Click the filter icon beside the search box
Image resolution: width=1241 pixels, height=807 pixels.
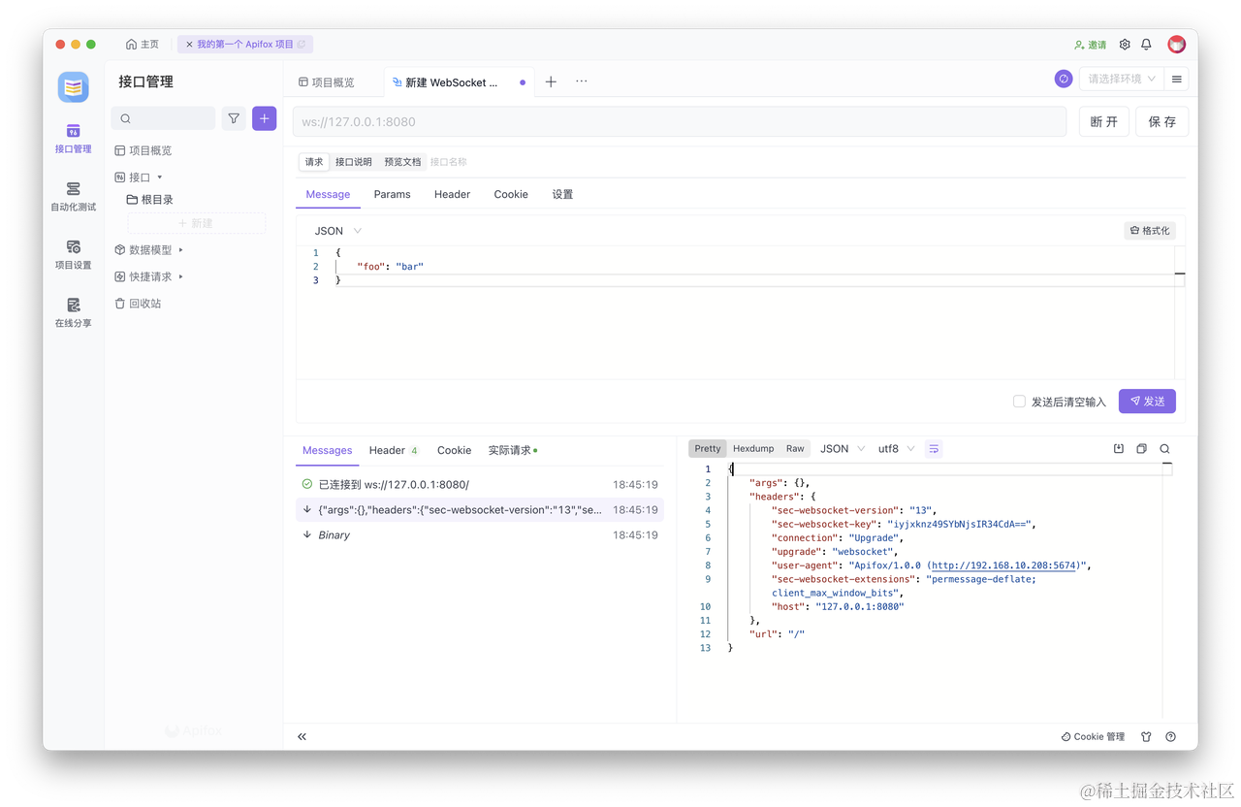[x=233, y=117]
